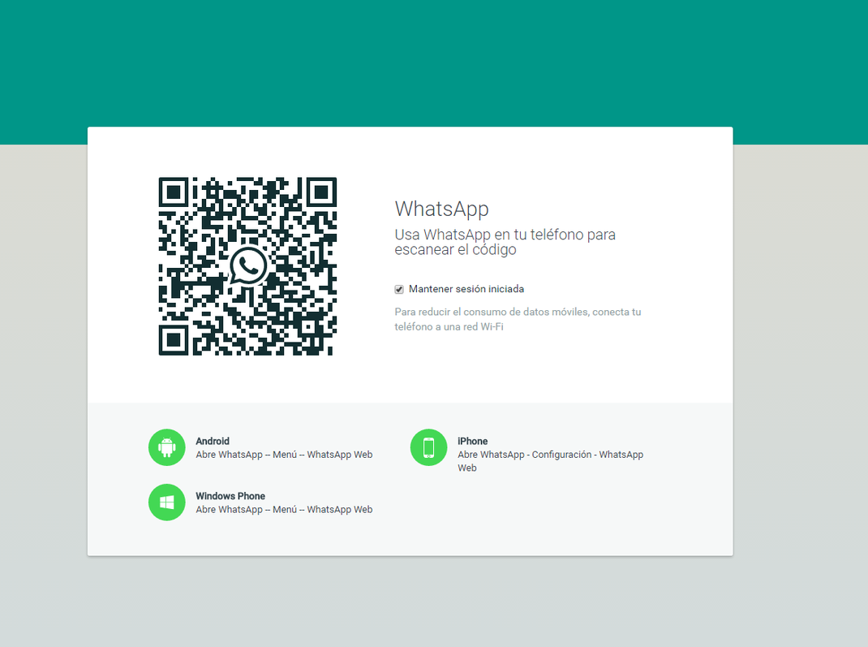Click the 'iPhone' platform title
The width and height of the screenshot is (868, 647).
[473, 441]
